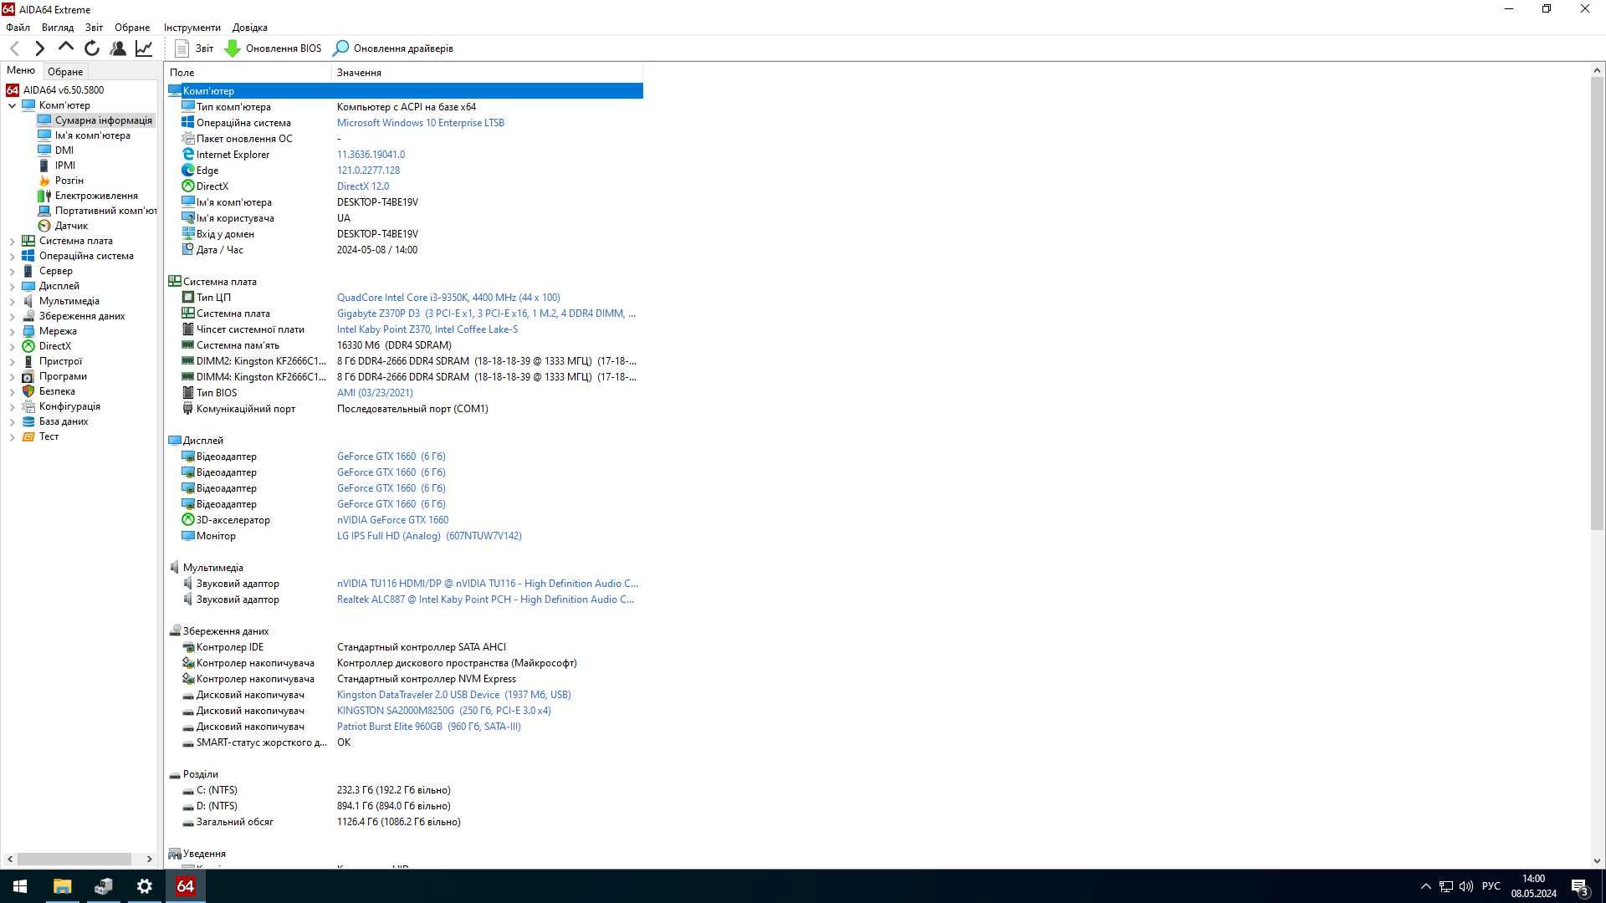Open Patriot Burst Elite 960GB link
Image resolution: width=1606 pixels, height=903 pixels.
click(x=429, y=727)
